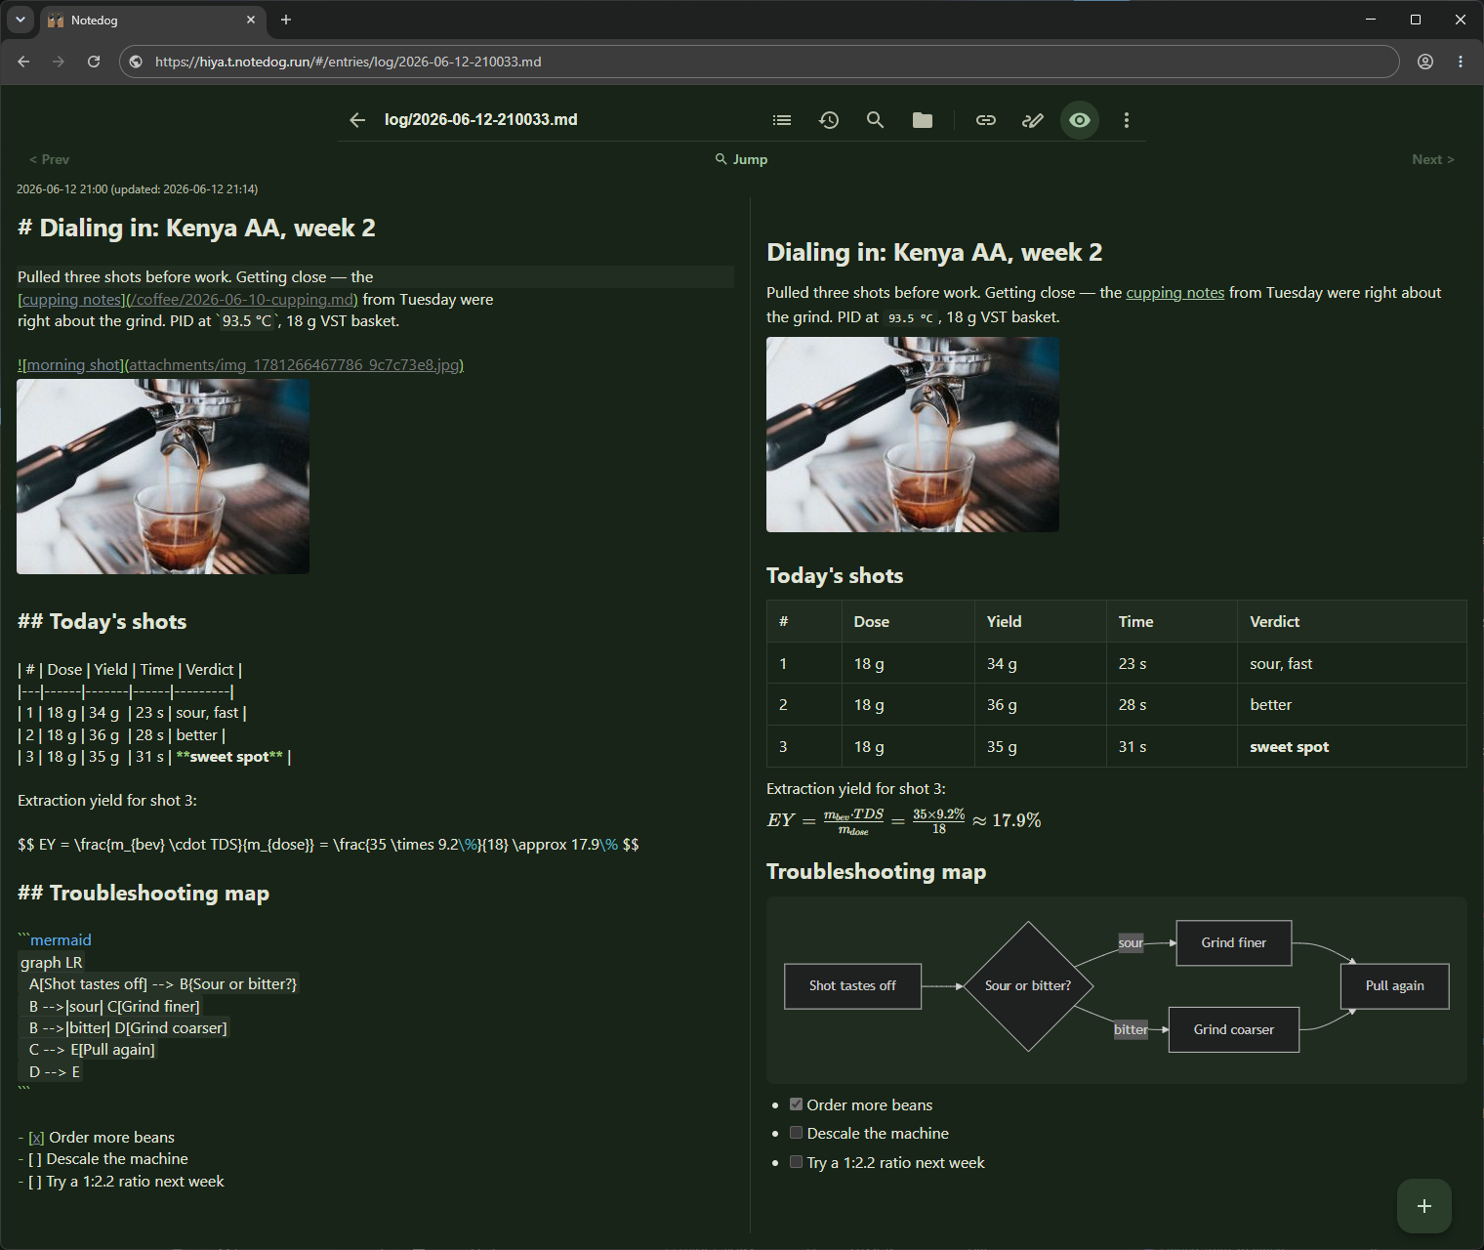Click the Sour or bitter? diamond node
The width and height of the screenshot is (1484, 1250).
point(1028,986)
